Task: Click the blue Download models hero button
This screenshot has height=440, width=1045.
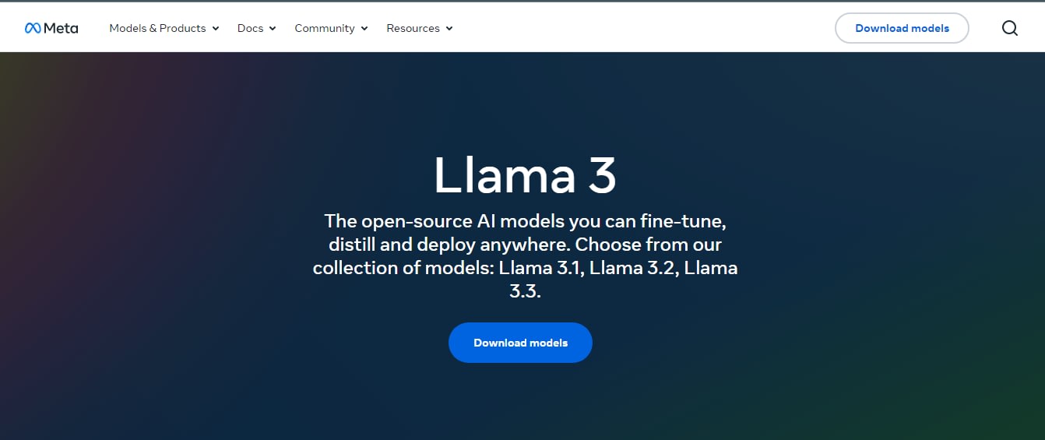Action: [520, 343]
